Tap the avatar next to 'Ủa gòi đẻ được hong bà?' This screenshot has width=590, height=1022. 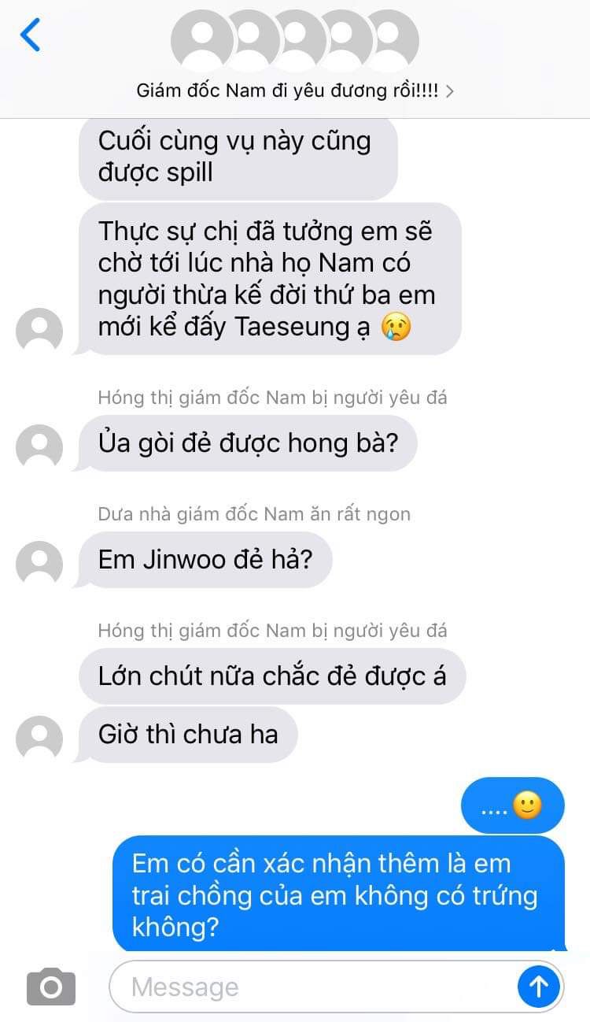(x=39, y=448)
